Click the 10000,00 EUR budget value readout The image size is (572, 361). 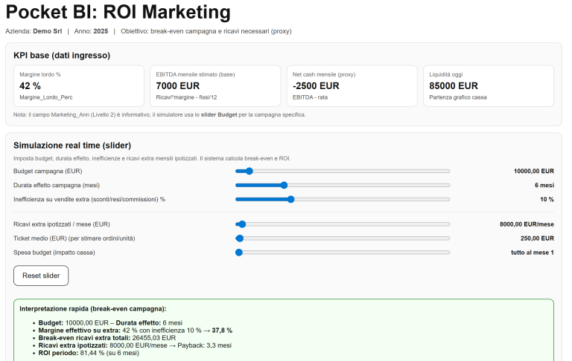pos(533,171)
